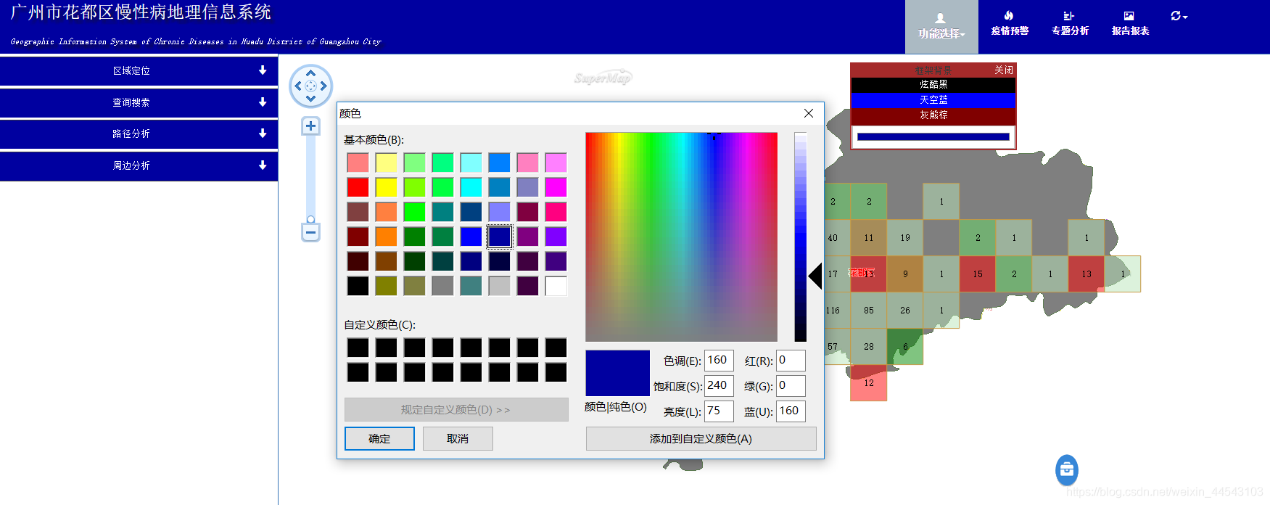Click the map zoom slider handle
This screenshot has height=505, width=1270.
(310, 219)
